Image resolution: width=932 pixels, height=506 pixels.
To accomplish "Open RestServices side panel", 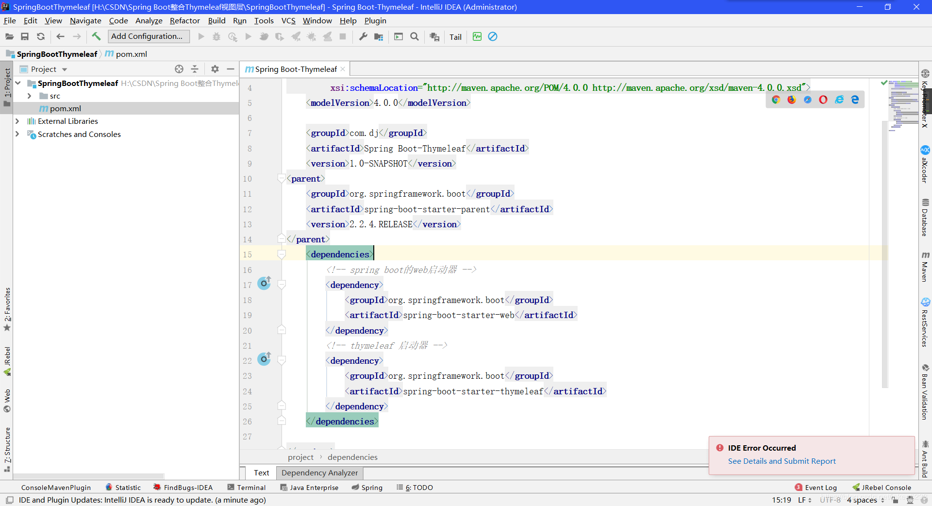I will [x=925, y=322].
